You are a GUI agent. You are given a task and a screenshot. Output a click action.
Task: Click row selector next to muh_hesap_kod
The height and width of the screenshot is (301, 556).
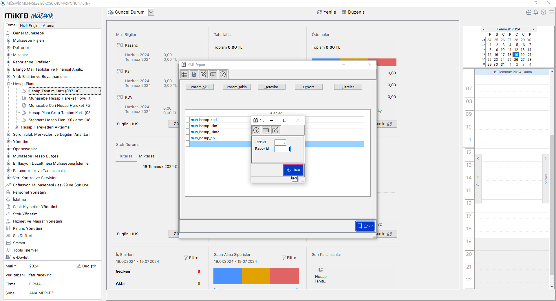187,120
